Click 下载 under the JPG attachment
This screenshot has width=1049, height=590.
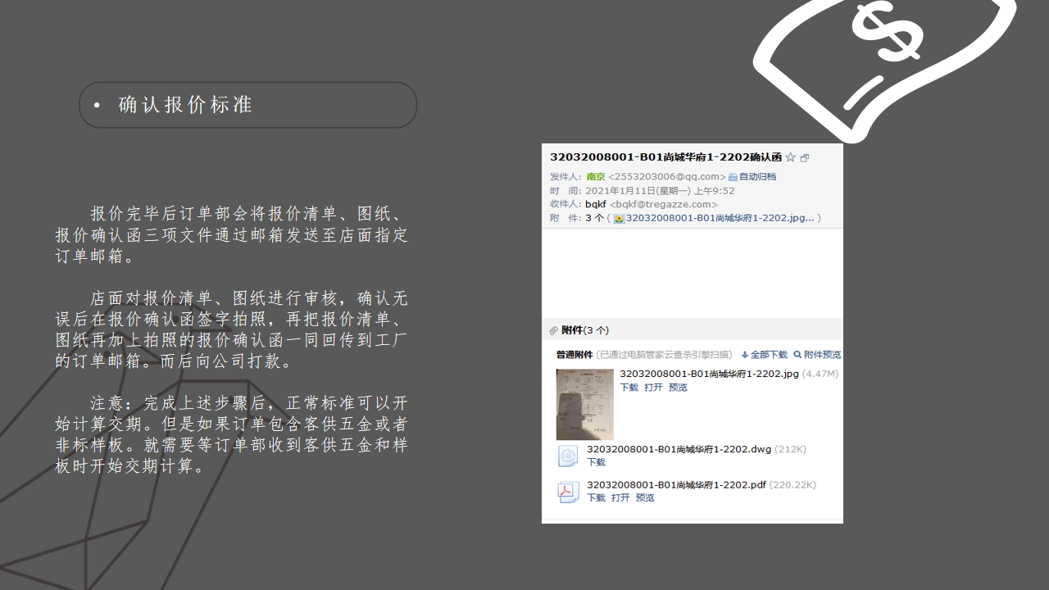629,388
